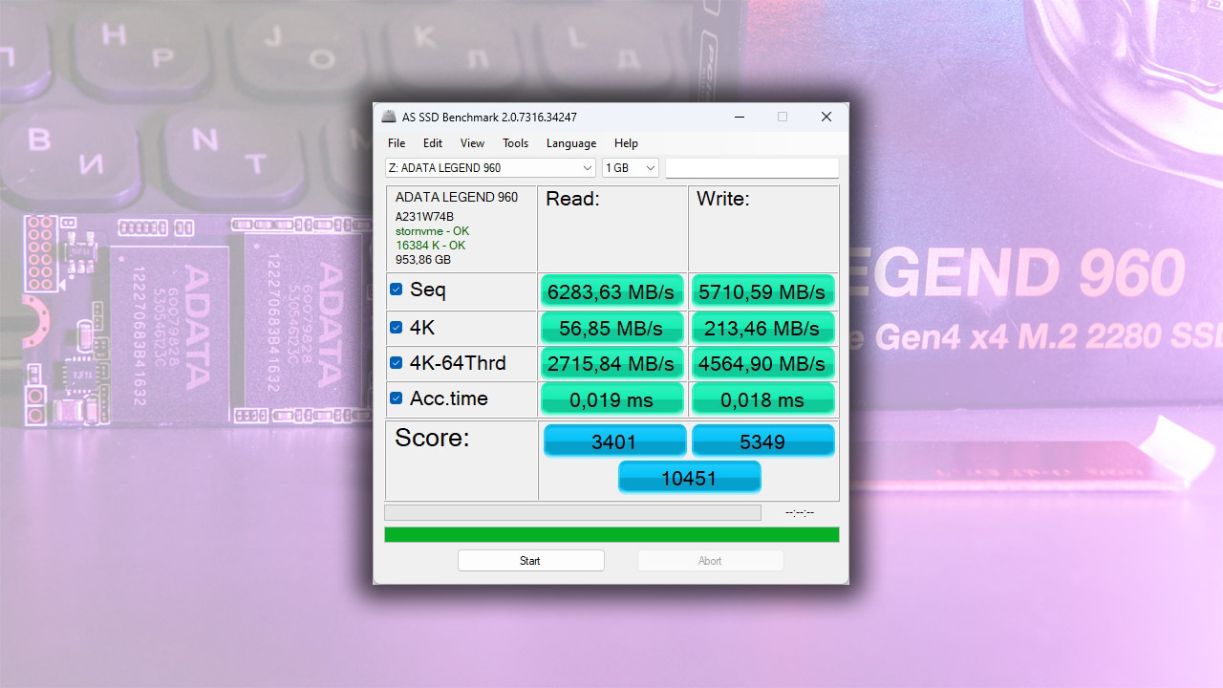Open the Help menu
The width and height of the screenshot is (1223, 688).
(x=626, y=143)
